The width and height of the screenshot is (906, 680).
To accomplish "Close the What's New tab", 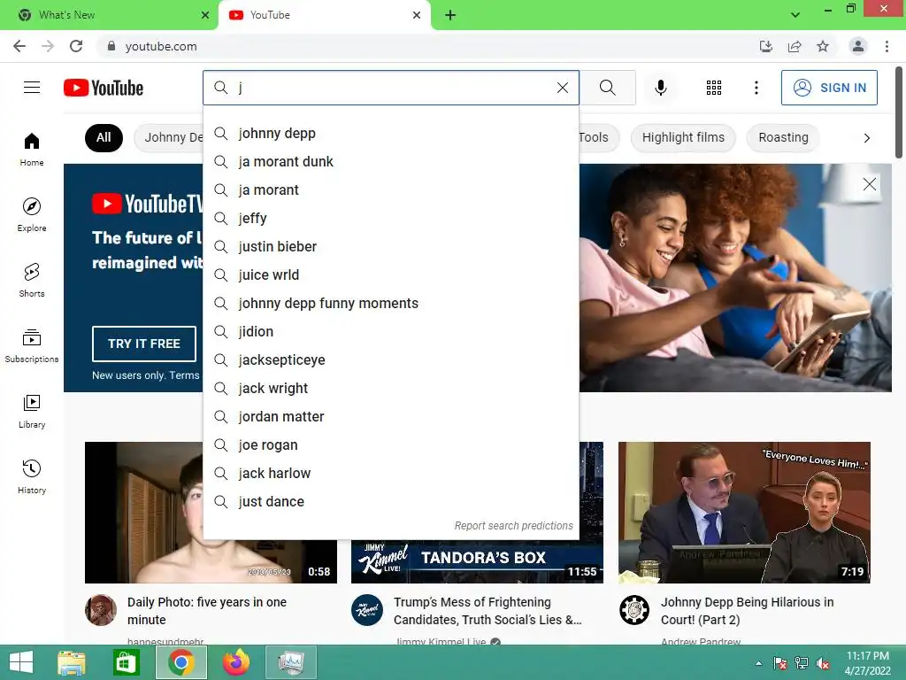I will point(205,15).
